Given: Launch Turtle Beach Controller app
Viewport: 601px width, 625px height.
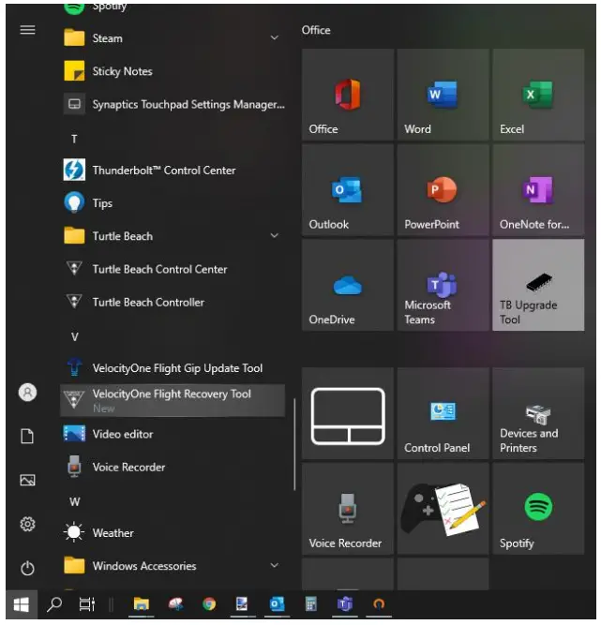Looking at the screenshot, I should point(173,302).
